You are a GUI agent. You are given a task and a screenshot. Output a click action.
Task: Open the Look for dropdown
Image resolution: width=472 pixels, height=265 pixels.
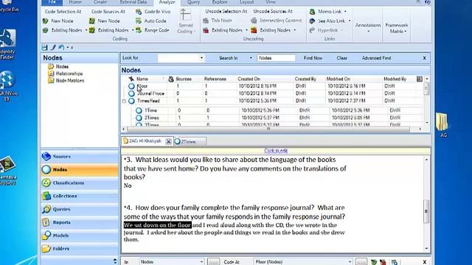(x=201, y=58)
